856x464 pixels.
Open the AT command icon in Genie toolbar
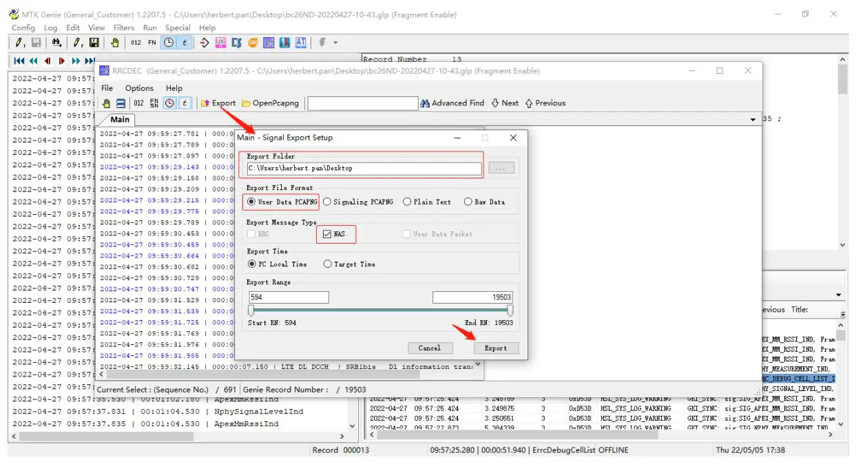coord(301,43)
